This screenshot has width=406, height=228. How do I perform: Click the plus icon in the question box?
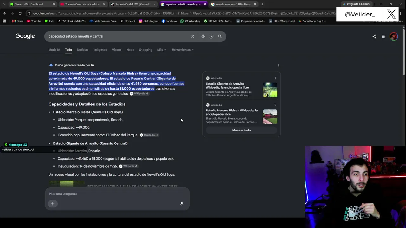(x=53, y=204)
